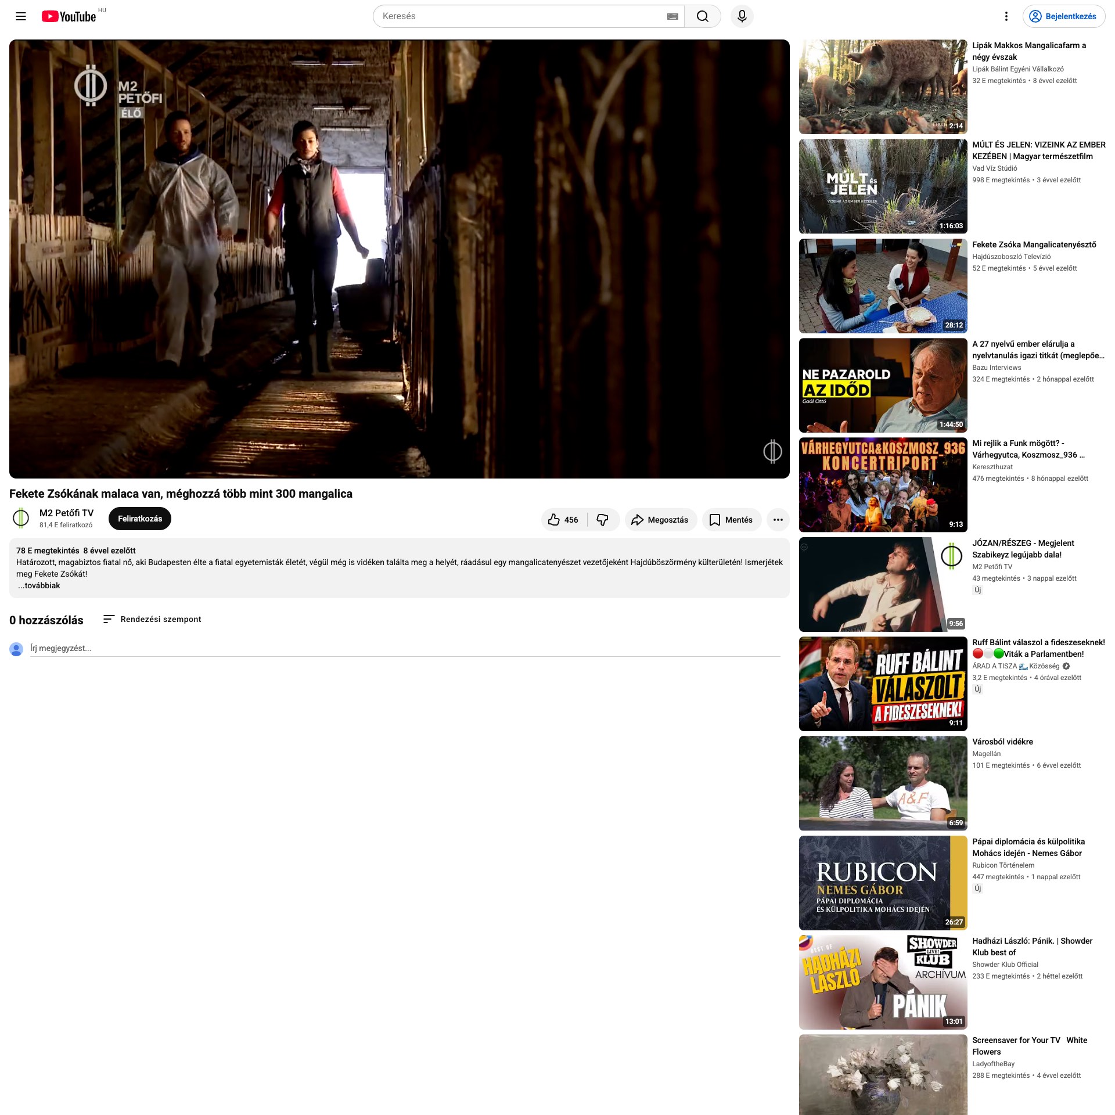1115x1115 pixels.
Task: Click the MTVA watermark logo in video
Action: click(x=772, y=451)
